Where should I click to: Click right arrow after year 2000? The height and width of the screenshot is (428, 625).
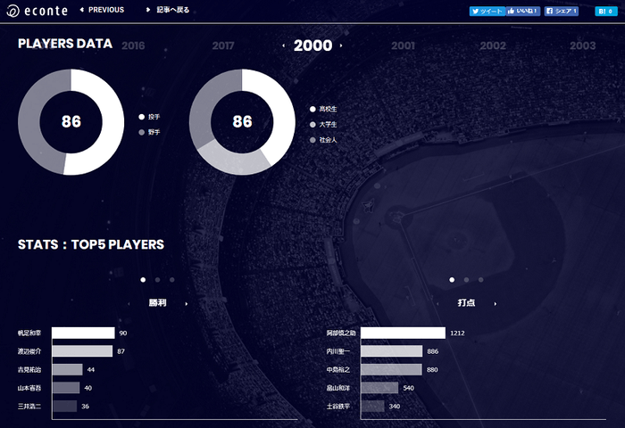point(341,45)
